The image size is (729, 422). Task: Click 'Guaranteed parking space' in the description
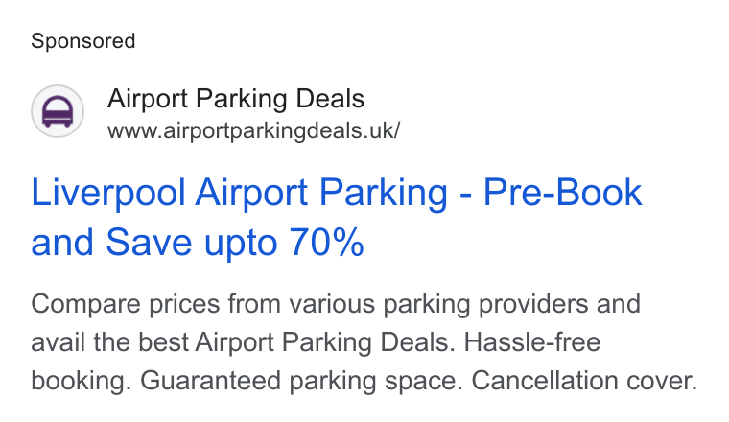[301, 381]
